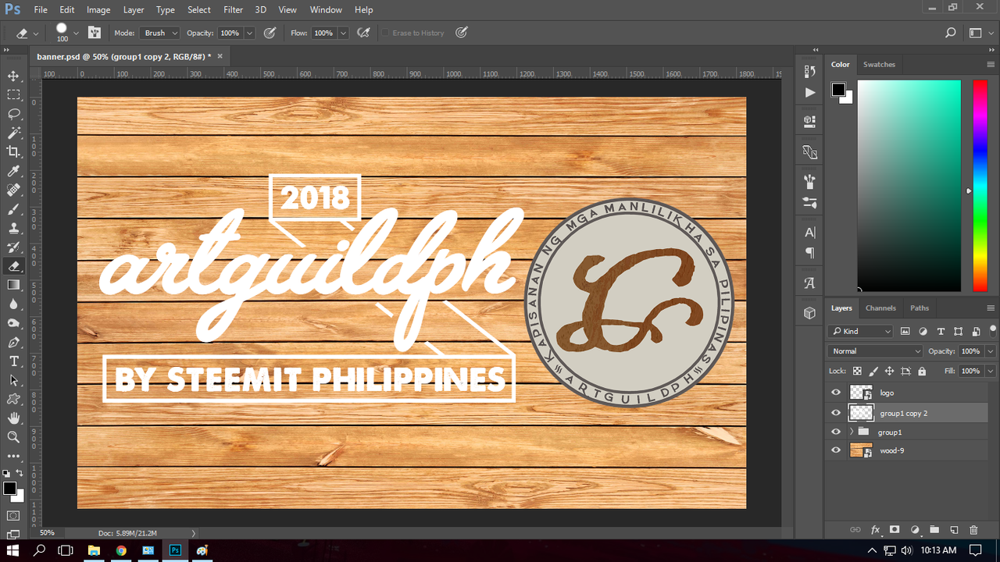Screen dimensions: 1000x562
Task: Select the Rectangular Marquee tool
Action: tap(13, 94)
